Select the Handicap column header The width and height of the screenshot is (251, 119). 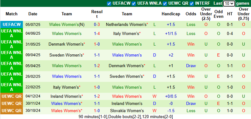click(x=171, y=14)
